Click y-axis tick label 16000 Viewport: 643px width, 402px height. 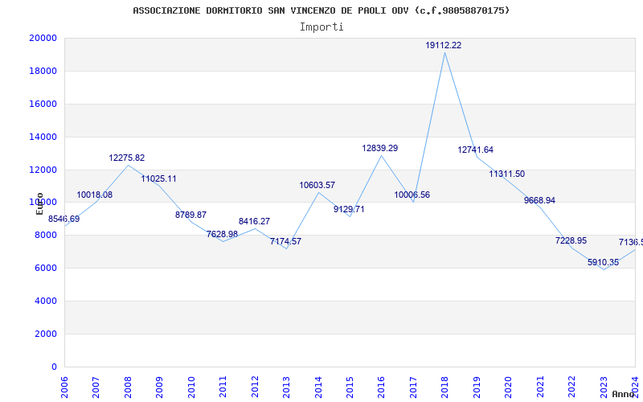pos(43,105)
